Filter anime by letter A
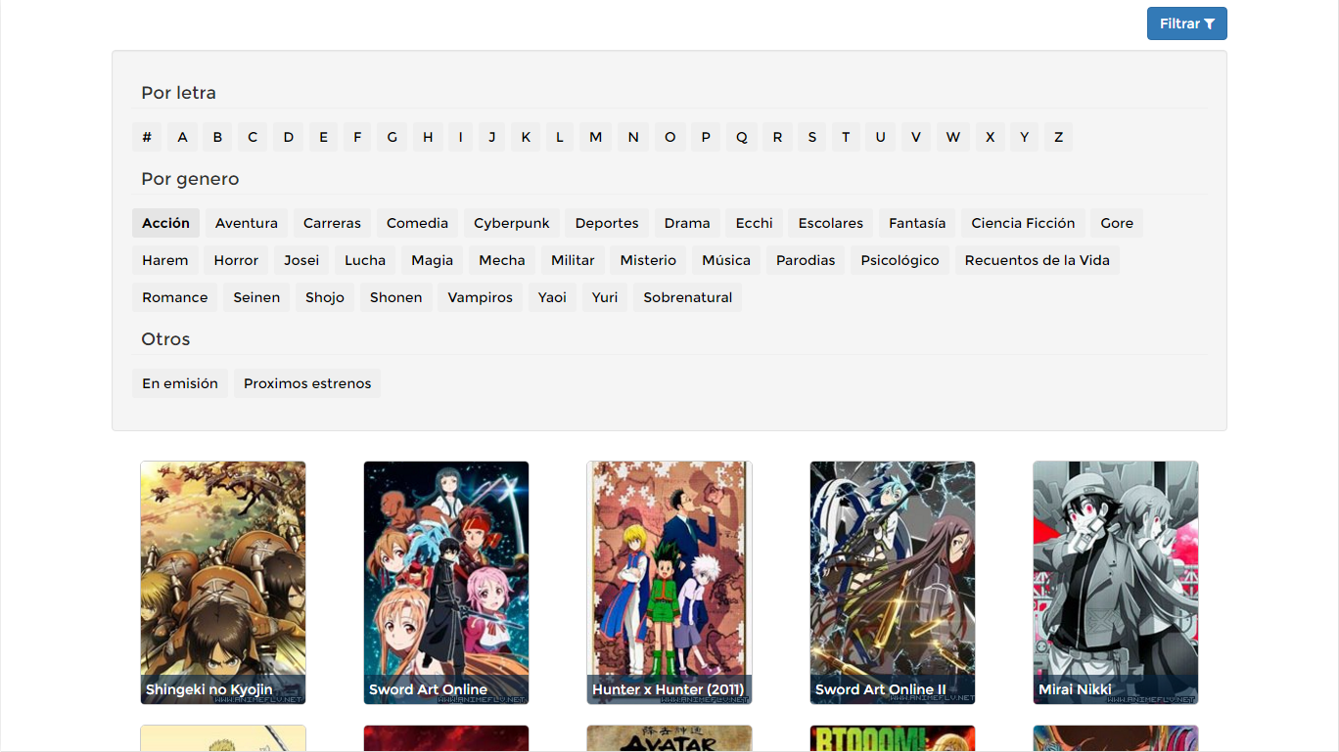The height and width of the screenshot is (752, 1339). click(x=182, y=137)
